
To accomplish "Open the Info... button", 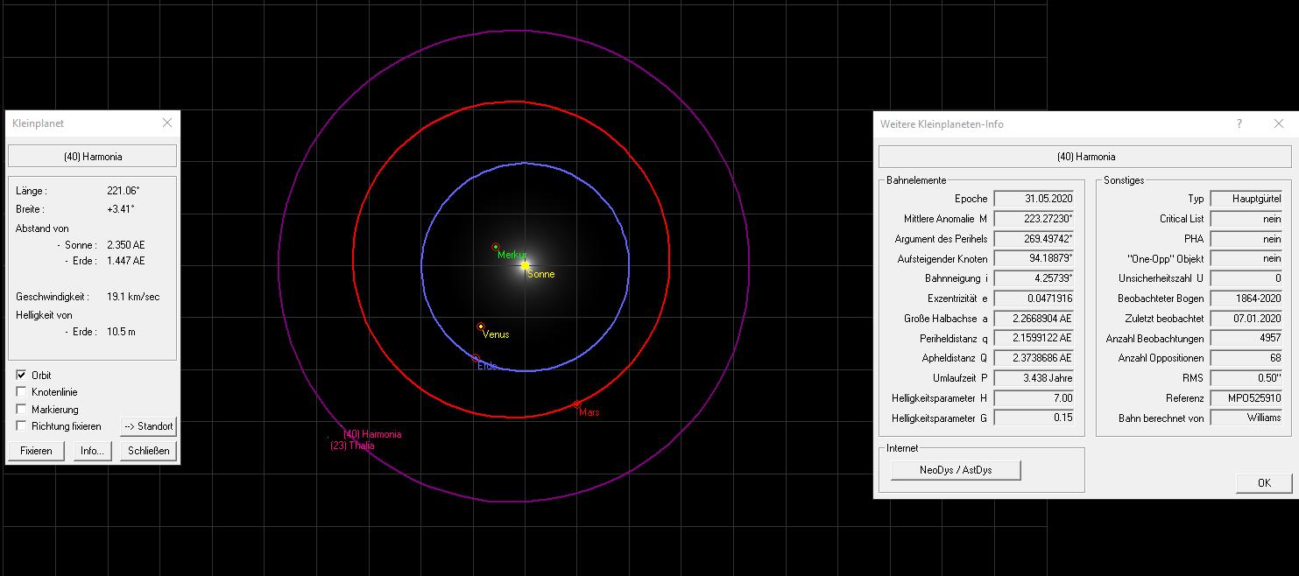I will click(93, 451).
